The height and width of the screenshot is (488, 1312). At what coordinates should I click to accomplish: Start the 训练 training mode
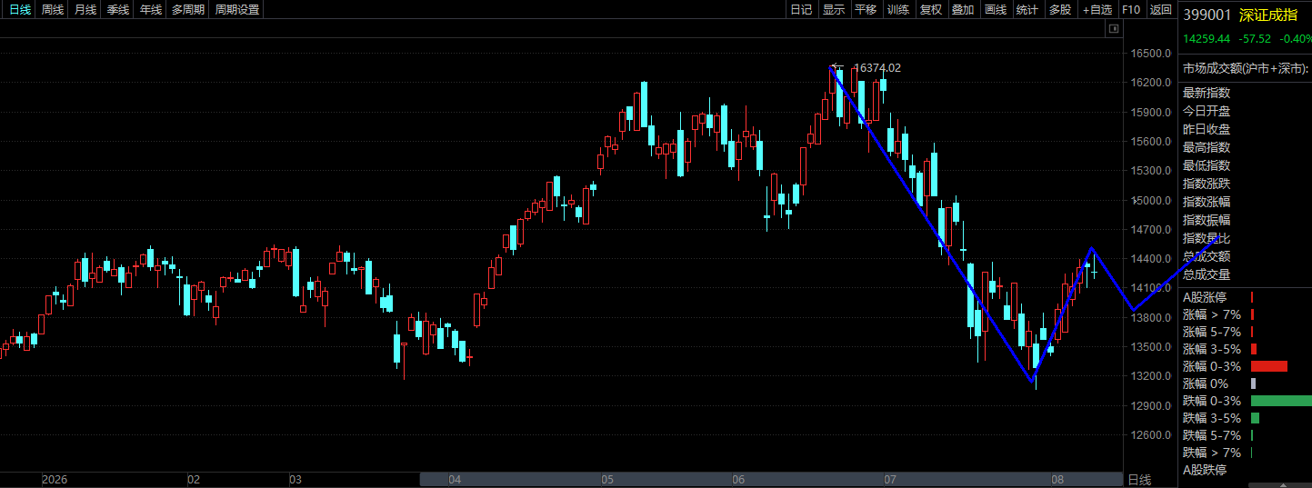(x=898, y=10)
